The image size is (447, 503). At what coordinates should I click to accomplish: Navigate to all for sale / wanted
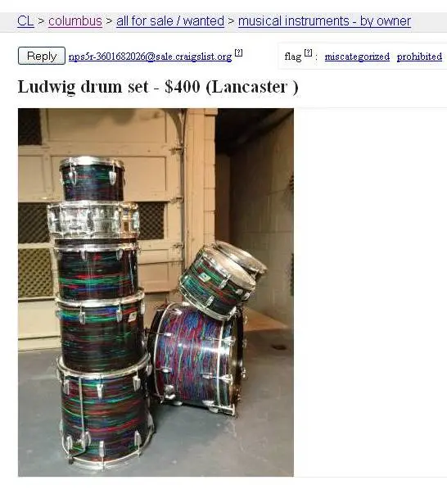coord(170,21)
